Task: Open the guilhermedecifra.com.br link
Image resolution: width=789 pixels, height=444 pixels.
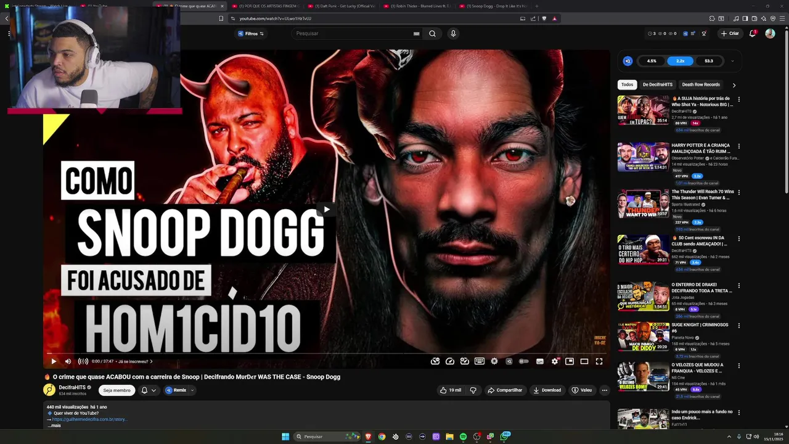Action: pyautogui.click(x=89, y=419)
